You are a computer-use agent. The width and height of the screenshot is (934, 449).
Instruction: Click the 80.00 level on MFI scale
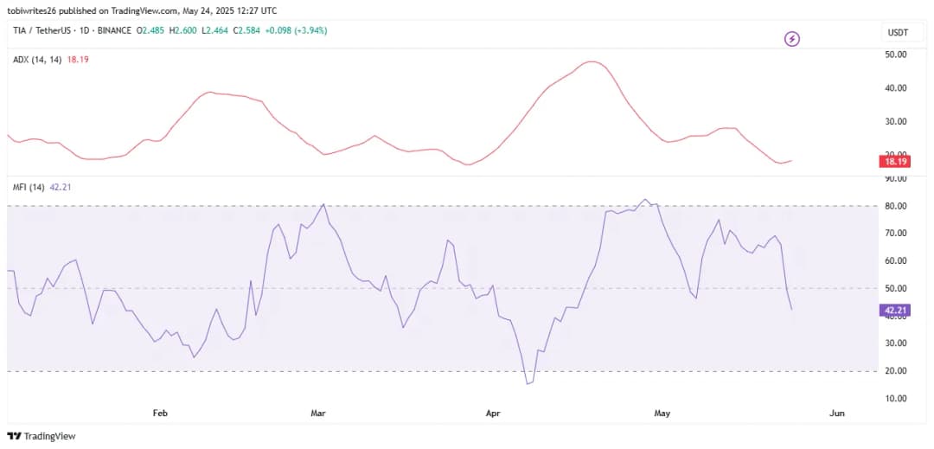895,206
